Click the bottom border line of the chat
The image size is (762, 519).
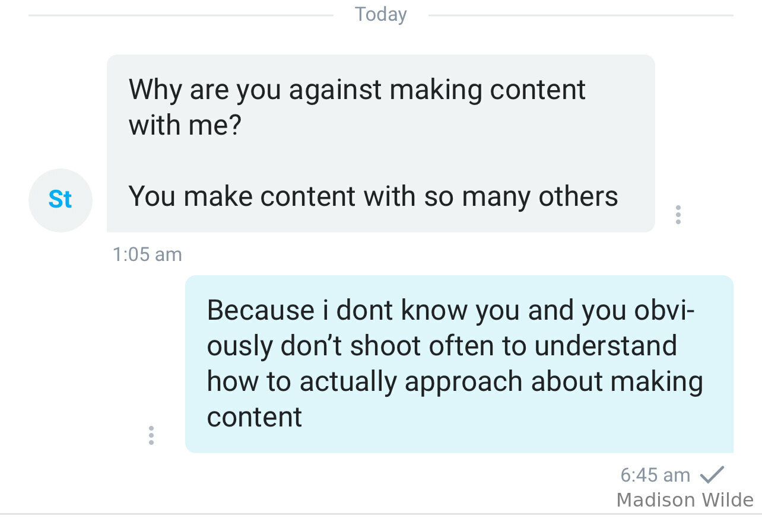381,514
